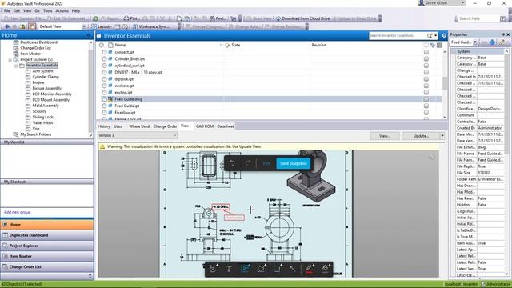Screen dimensions: 512x288
Task: Select the Feed Guide.dwg file row
Action: pyautogui.click(x=270, y=99)
